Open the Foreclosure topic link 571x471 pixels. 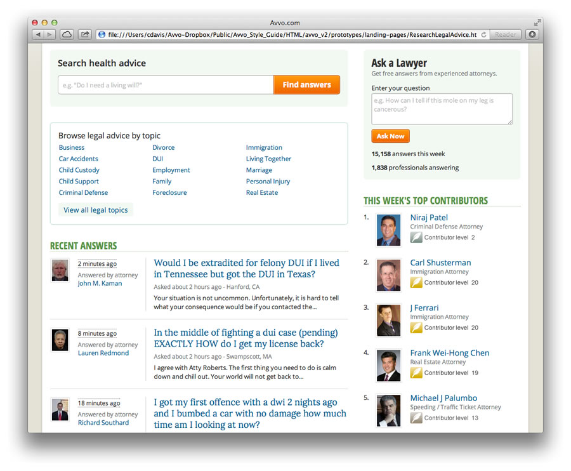[169, 193]
